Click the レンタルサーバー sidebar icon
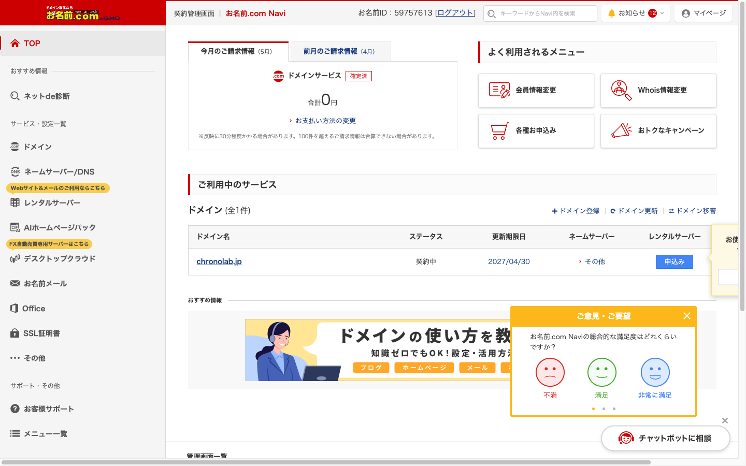The height and width of the screenshot is (466, 746). [x=15, y=202]
